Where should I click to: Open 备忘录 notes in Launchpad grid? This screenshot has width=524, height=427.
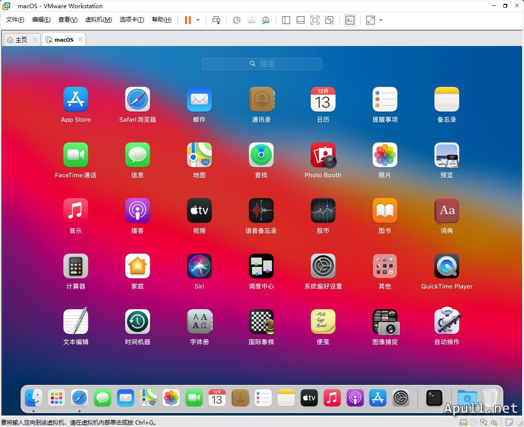(446, 100)
